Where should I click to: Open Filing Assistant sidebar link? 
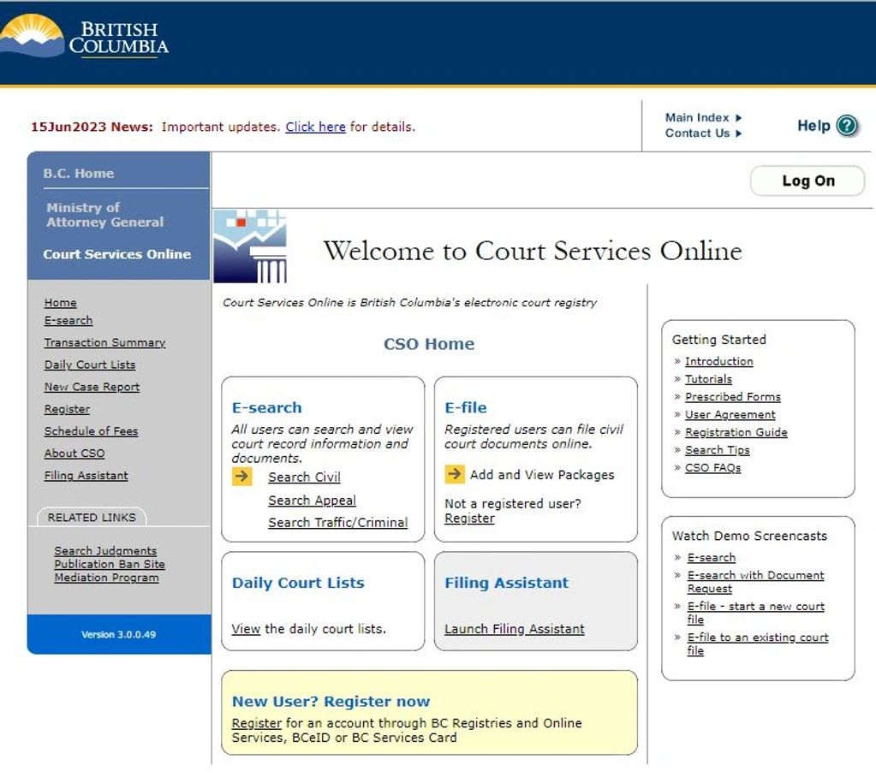coord(86,476)
